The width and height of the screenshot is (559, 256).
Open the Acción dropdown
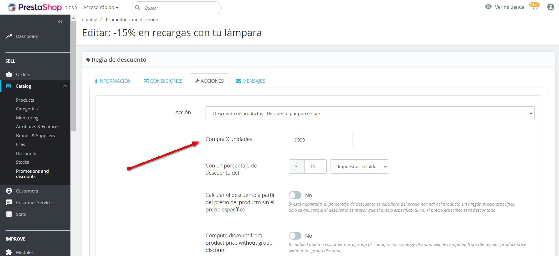pyautogui.click(x=370, y=113)
